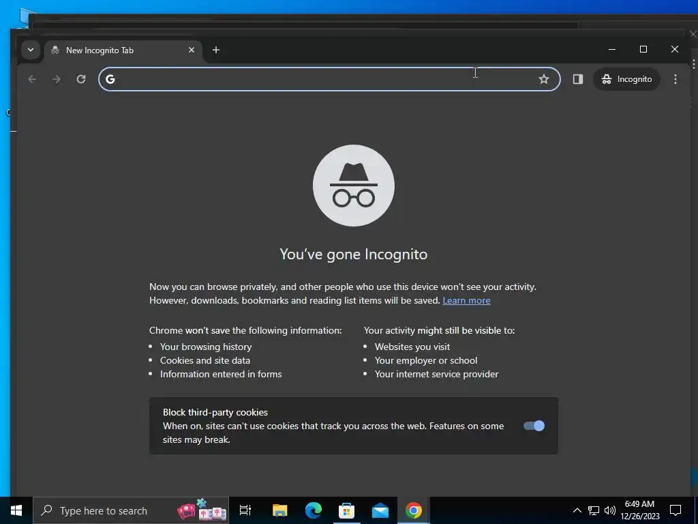
Task: Reload the page with the refresh icon
Action: 81,79
